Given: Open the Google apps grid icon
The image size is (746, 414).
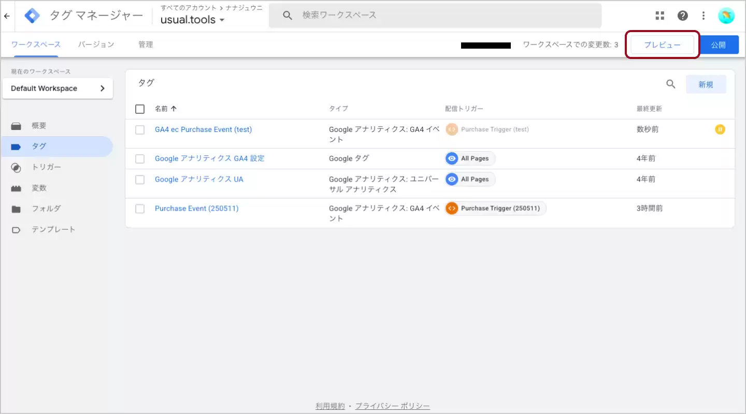Looking at the screenshot, I should click(659, 16).
